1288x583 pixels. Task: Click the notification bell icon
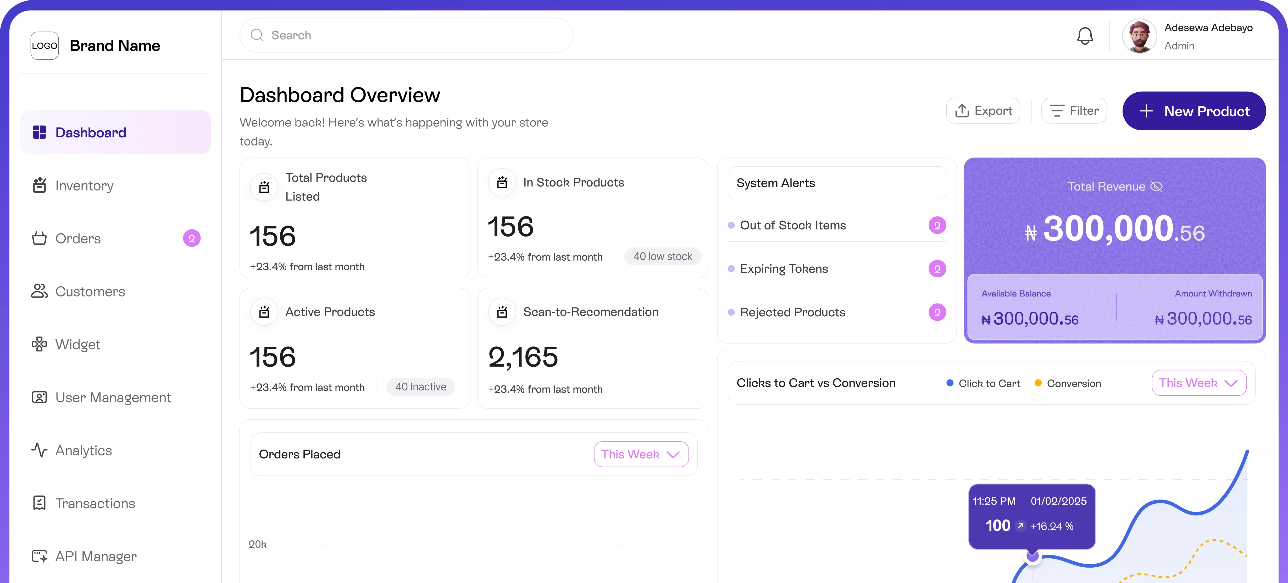click(1085, 36)
